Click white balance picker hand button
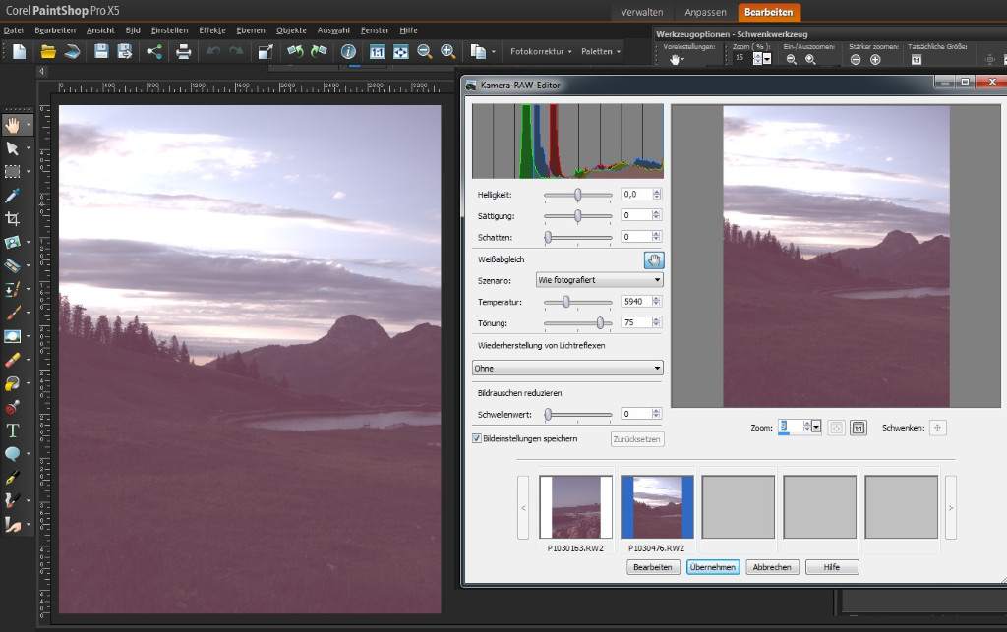Image resolution: width=1007 pixels, height=632 pixels. (654, 259)
